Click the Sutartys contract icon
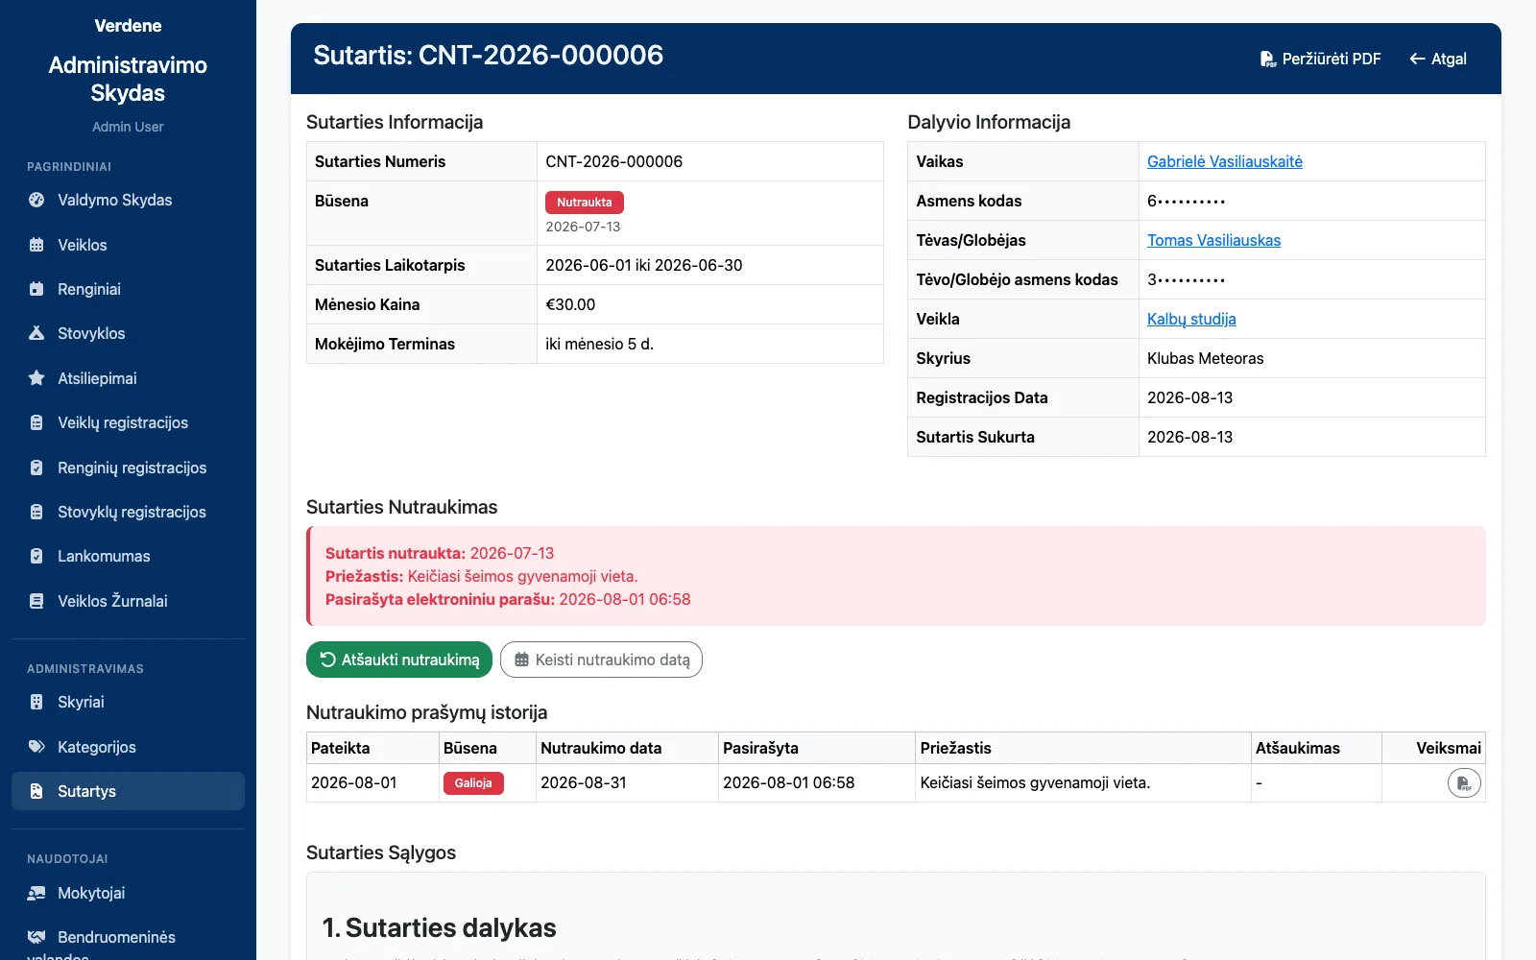This screenshot has width=1536, height=960. pos(36,791)
